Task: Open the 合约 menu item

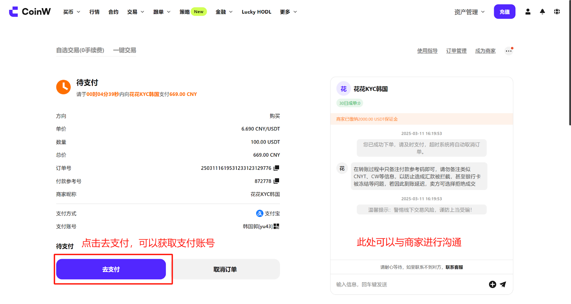Action: (113, 12)
